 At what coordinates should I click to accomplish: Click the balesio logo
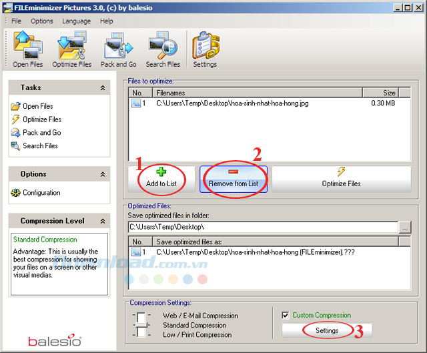point(55,340)
